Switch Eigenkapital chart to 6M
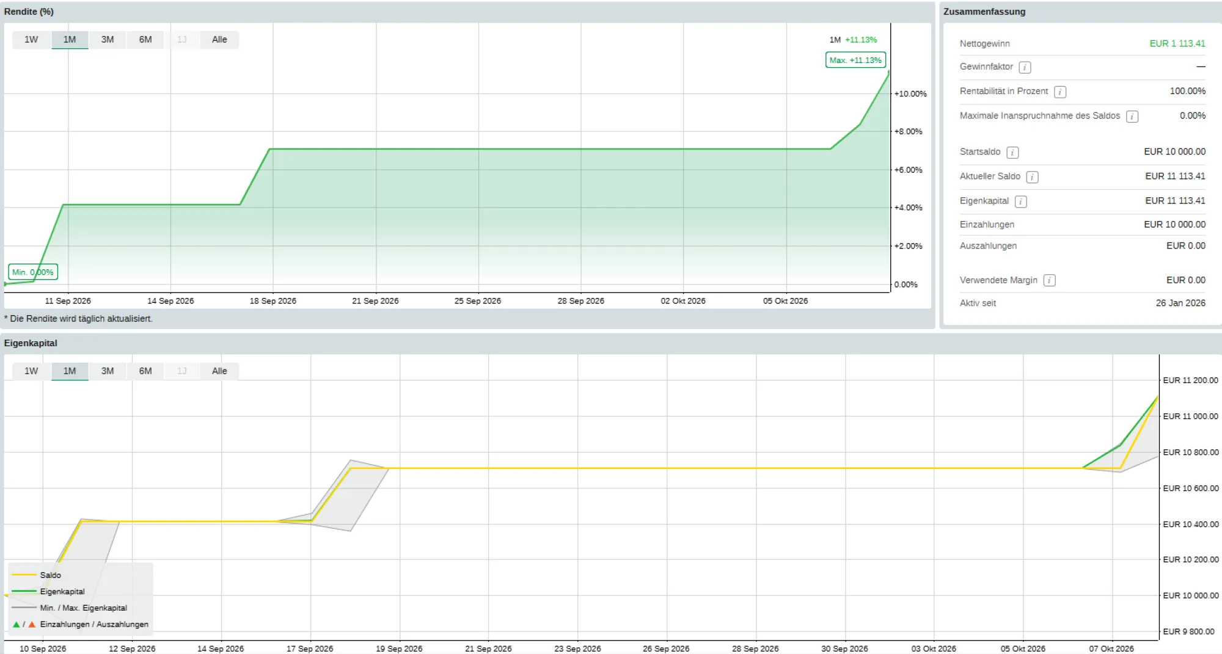This screenshot has width=1222, height=654. (x=145, y=371)
